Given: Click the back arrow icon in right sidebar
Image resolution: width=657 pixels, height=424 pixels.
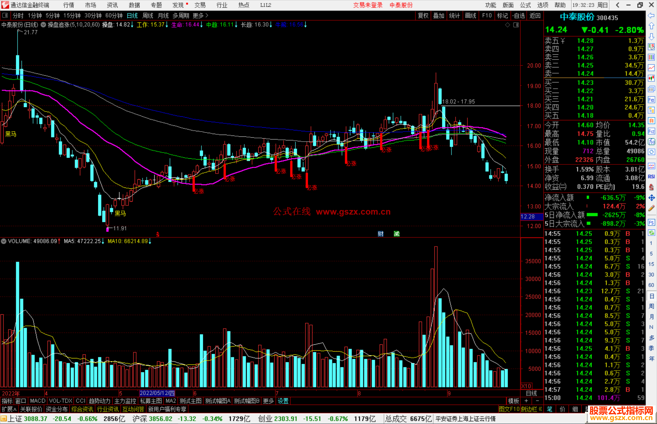Looking at the screenshot, I should 651,16.
